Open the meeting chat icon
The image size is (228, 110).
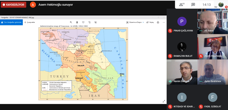pyautogui.click(x=193, y=5)
